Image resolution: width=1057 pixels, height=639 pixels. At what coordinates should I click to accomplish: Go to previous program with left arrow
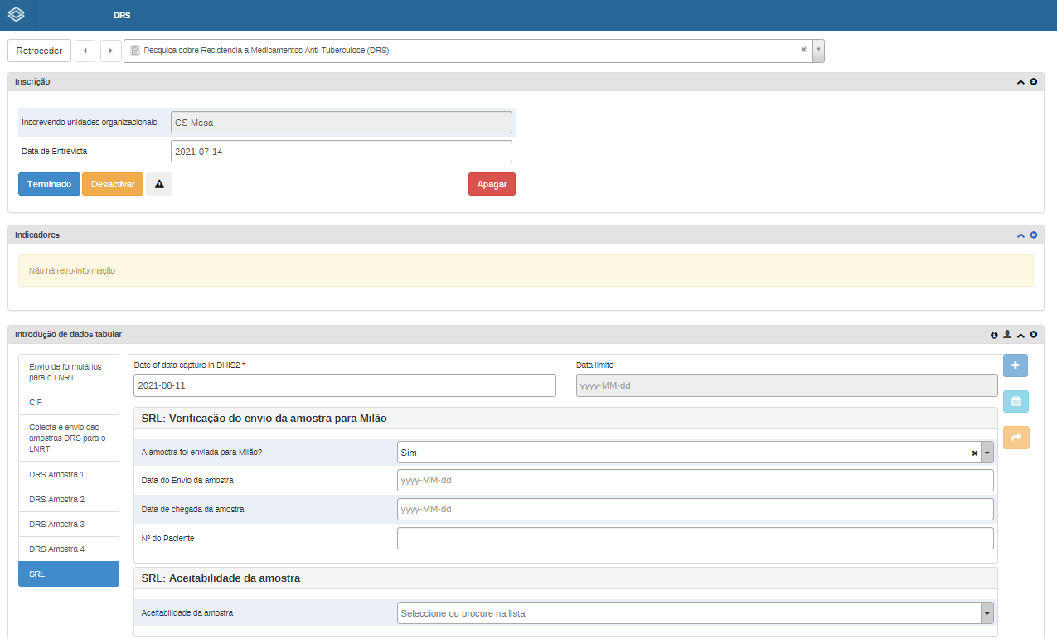point(85,51)
